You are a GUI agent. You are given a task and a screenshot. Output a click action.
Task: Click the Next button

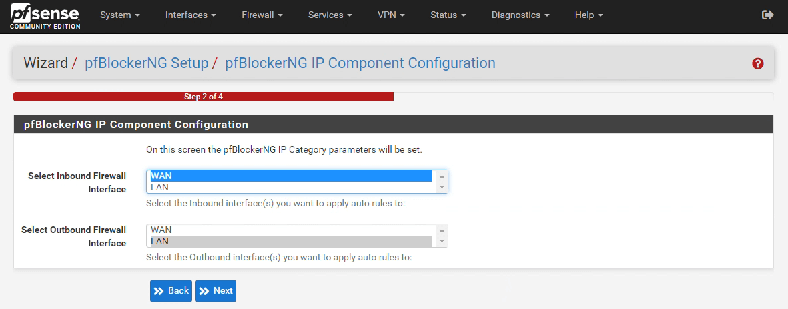(216, 290)
